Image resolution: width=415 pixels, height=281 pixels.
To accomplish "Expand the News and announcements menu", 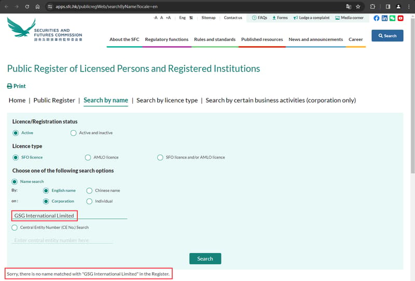I will 316,39.
